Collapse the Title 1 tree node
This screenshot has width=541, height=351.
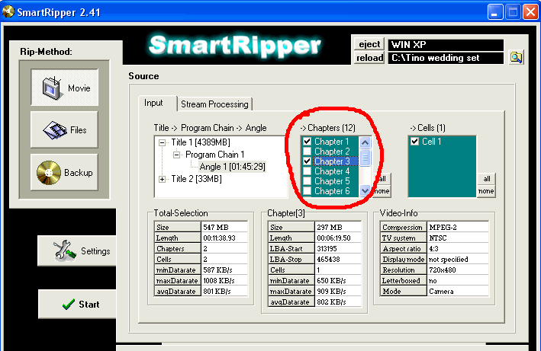162,142
